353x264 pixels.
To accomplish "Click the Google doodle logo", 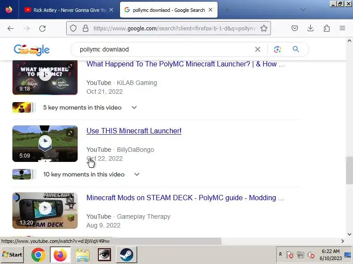I will [x=31, y=50].
